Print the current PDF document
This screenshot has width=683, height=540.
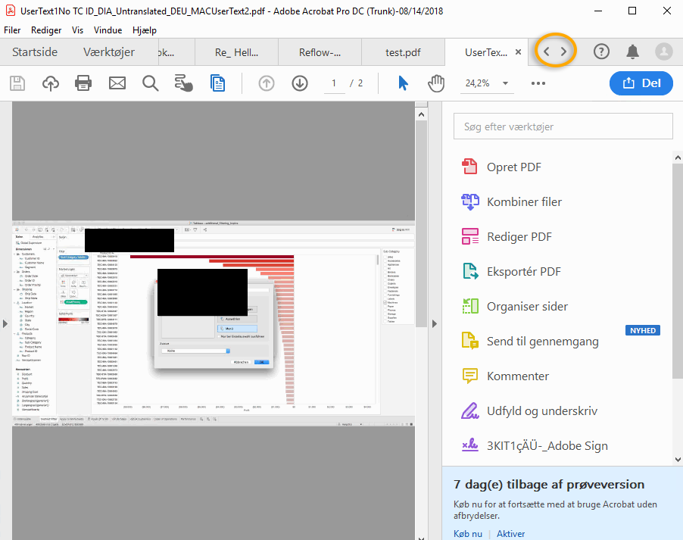tap(83, 83)
